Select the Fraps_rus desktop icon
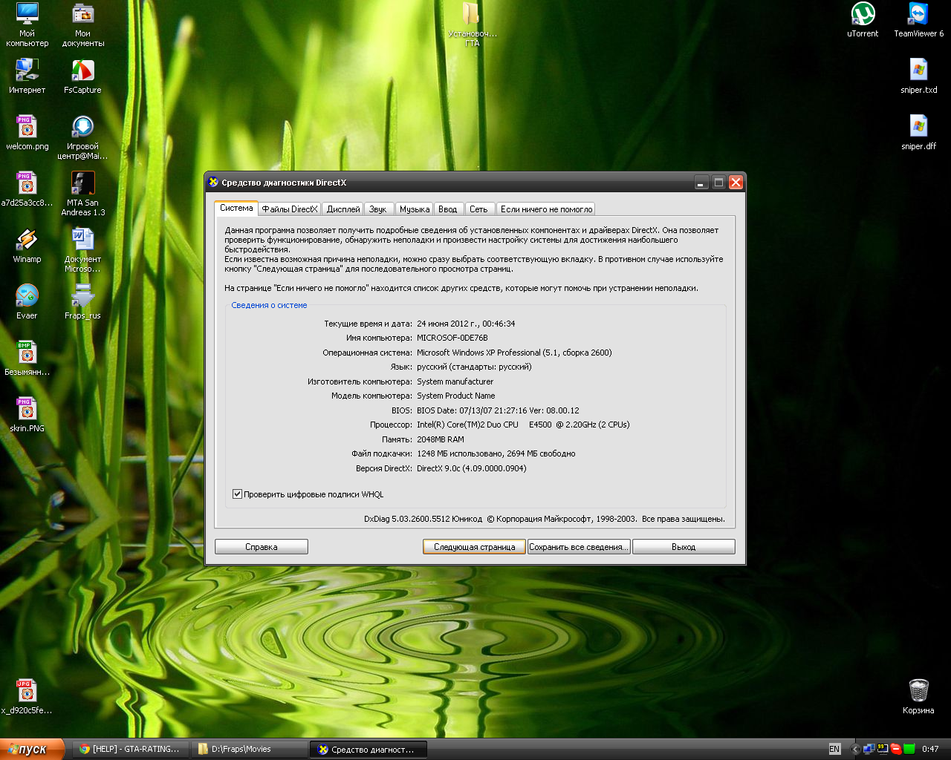This screenshot has width=951, height=760. pyautogui.click(x=82, y=302)
